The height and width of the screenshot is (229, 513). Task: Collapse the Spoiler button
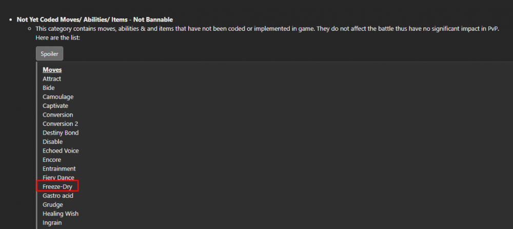tap(49, 54)
